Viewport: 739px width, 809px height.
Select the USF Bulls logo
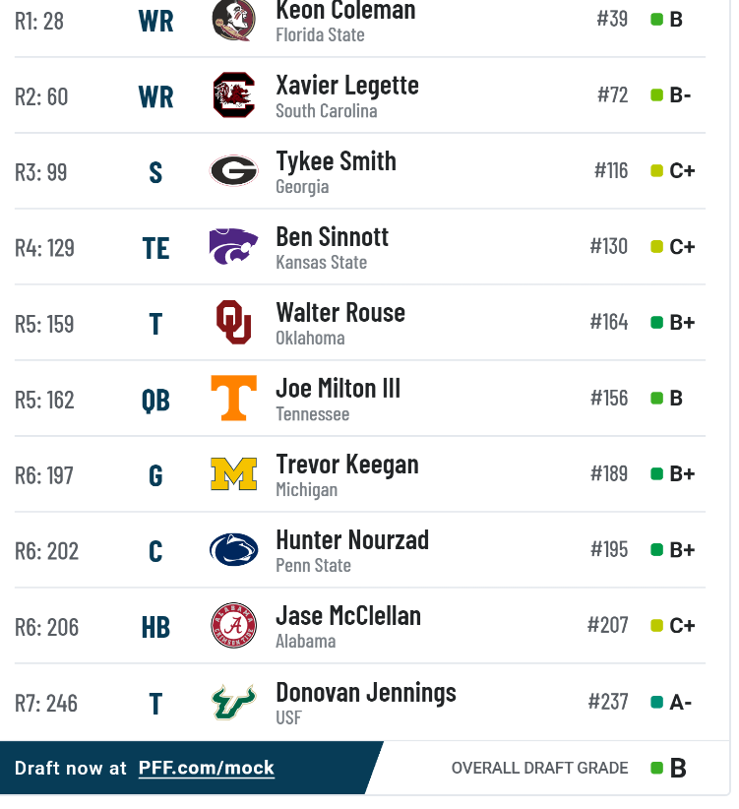click(x=233, y=702)
